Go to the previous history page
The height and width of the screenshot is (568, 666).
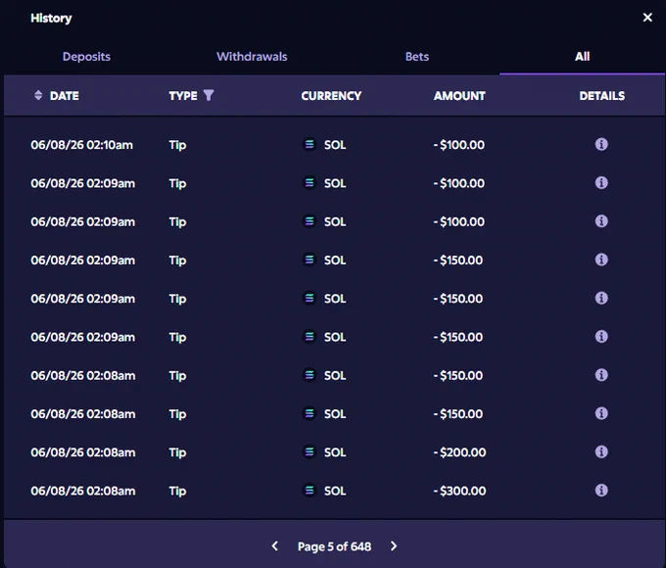pos(275,545)
